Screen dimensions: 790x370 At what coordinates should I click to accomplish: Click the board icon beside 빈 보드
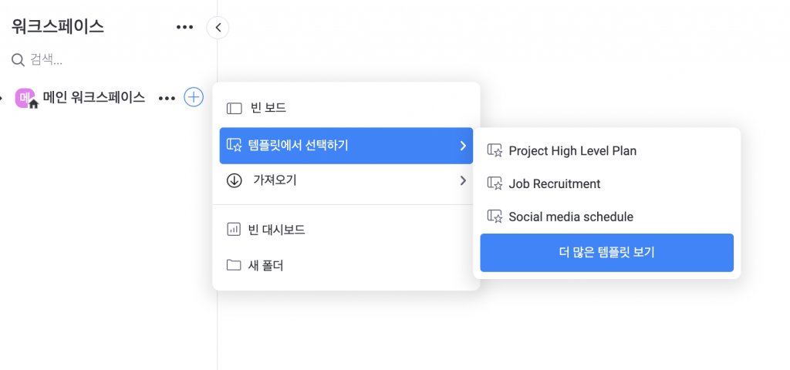[x=235, y=108]
